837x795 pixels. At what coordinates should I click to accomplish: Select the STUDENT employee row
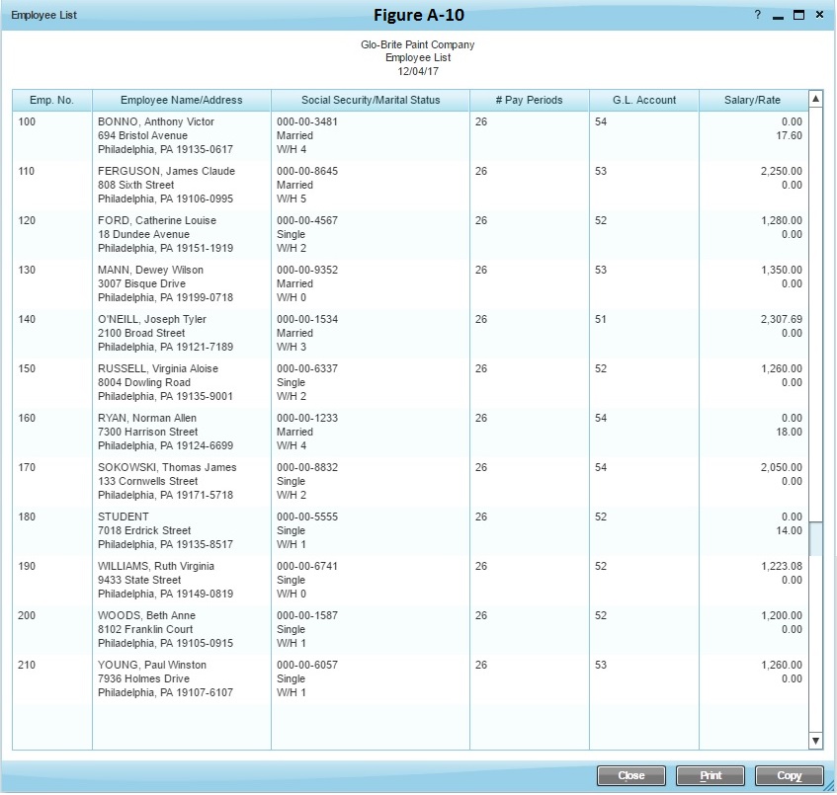(124, 517)
